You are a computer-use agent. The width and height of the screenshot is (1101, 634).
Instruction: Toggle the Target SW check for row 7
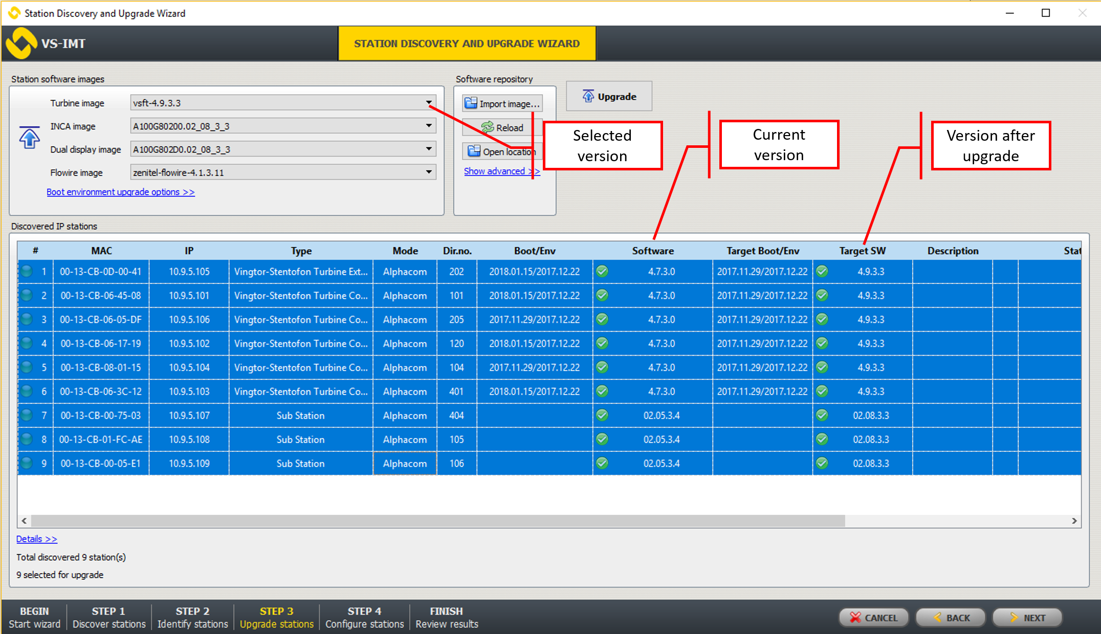(822, 415)
